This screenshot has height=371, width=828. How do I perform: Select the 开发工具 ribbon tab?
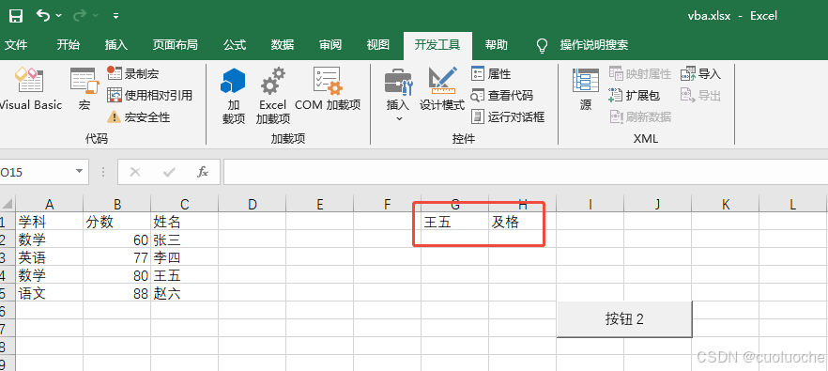tap(437, 45)
